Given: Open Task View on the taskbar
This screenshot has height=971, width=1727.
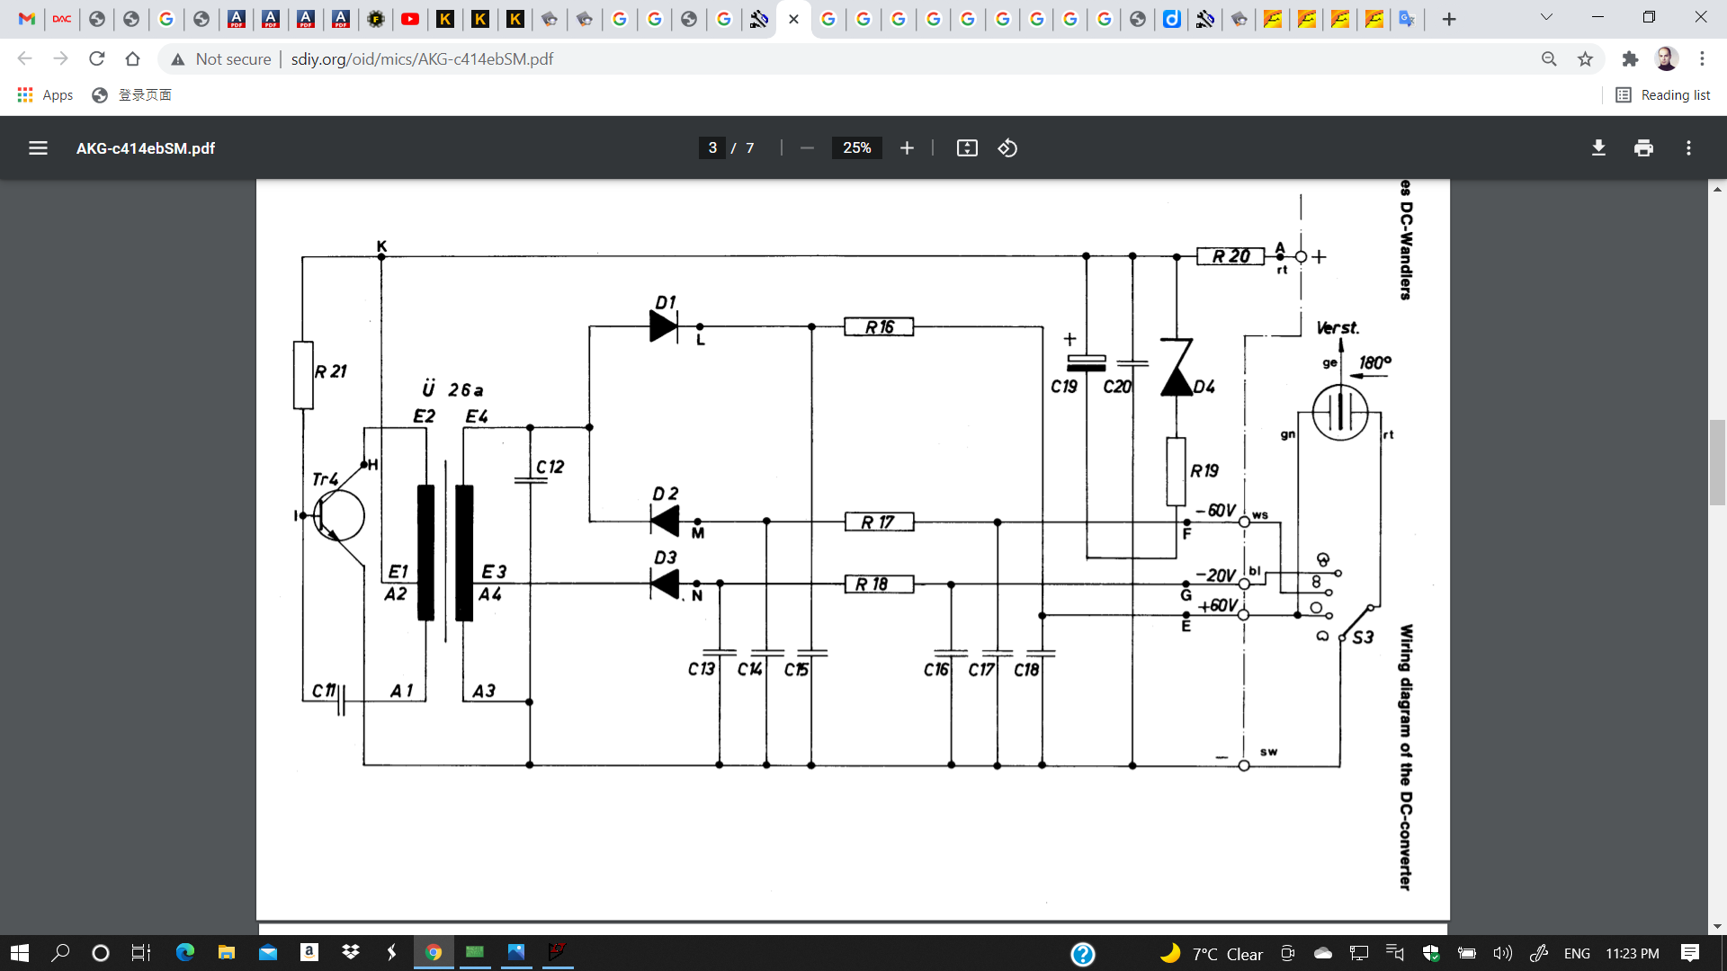Looking at the screenshot, I should [x=141, y=953].
